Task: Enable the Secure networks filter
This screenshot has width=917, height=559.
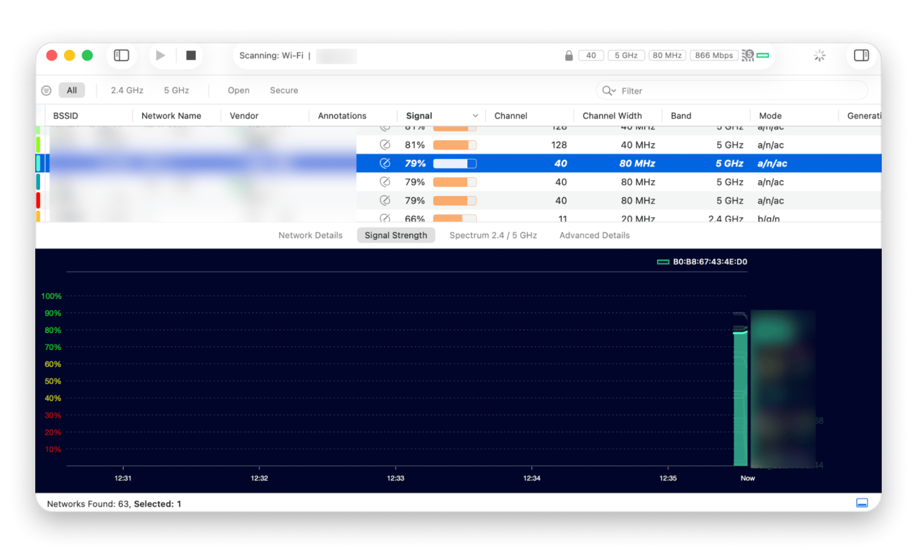Action: 283,90
